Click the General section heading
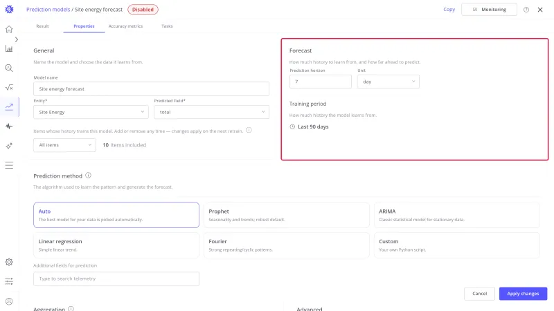Image resolution: width=554 pixels, height=311 pixels. point(44,50)
